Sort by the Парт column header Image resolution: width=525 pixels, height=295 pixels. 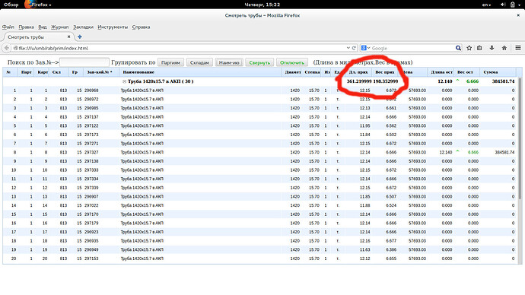point(27,72)
